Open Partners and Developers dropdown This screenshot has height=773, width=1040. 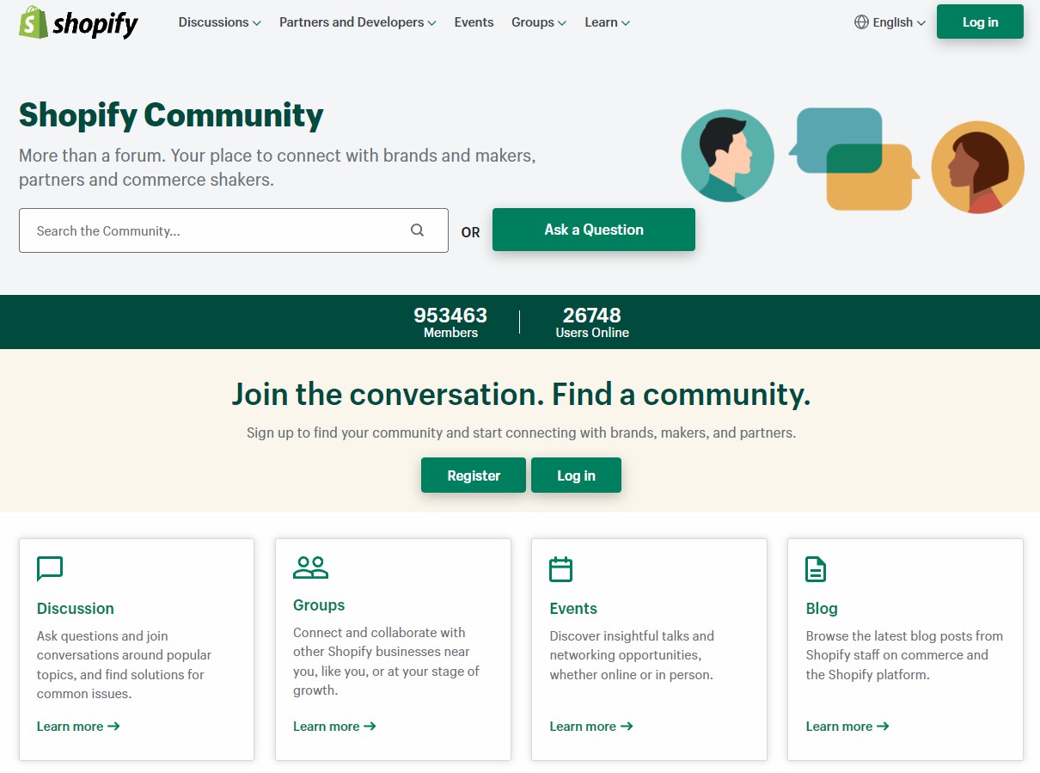357,22
